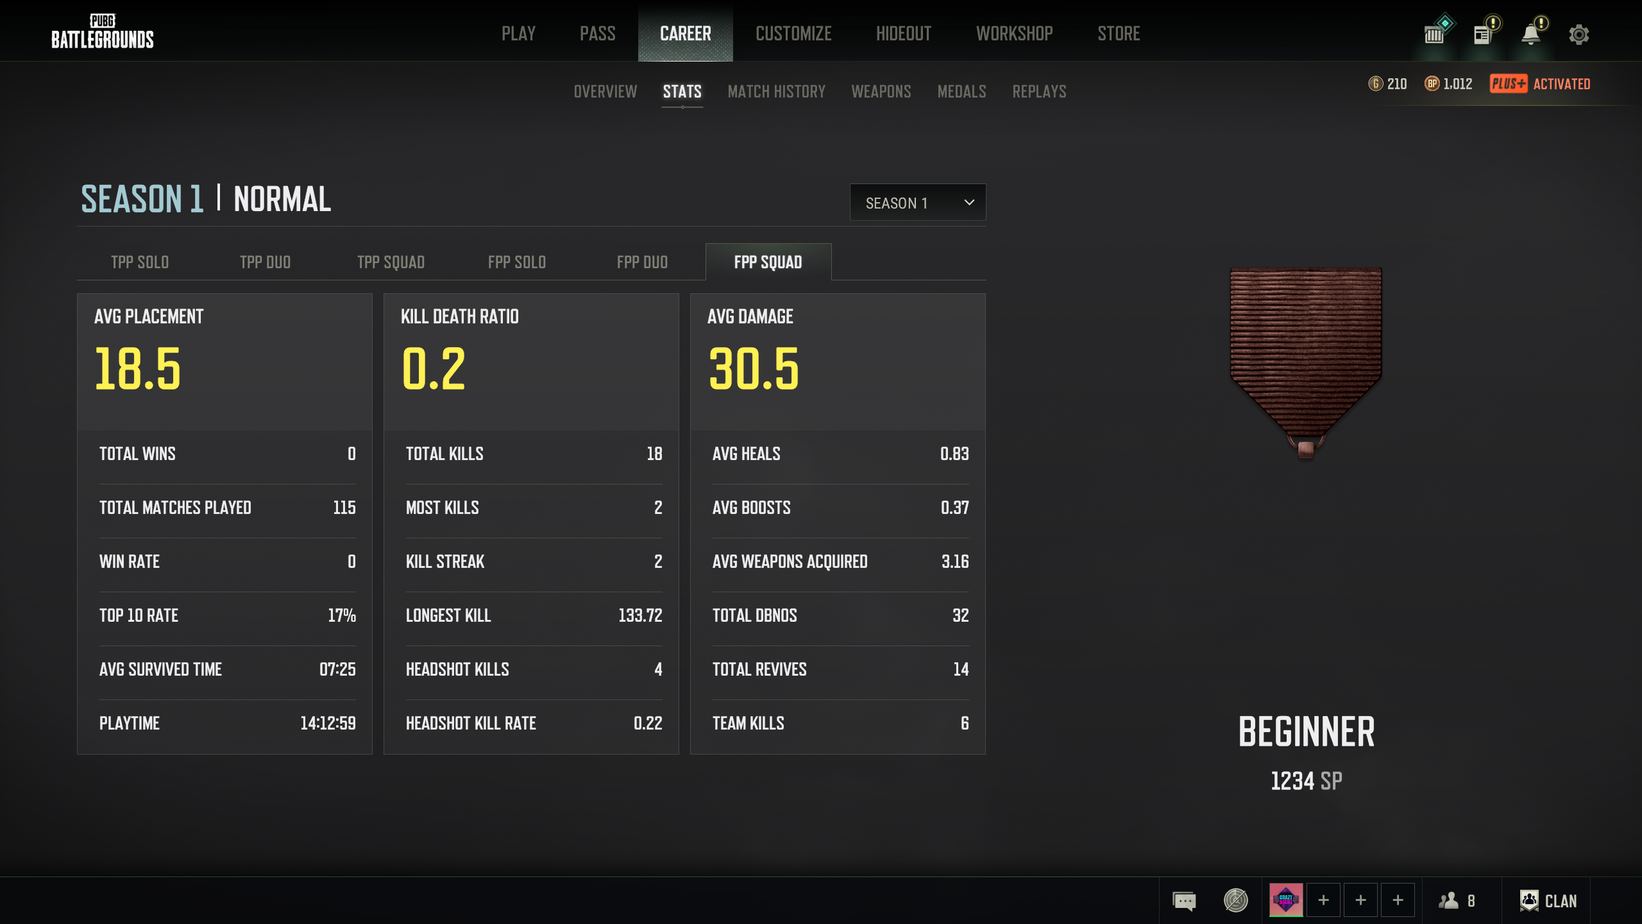Select the FPP Duo mode tab

pos(643,262)
